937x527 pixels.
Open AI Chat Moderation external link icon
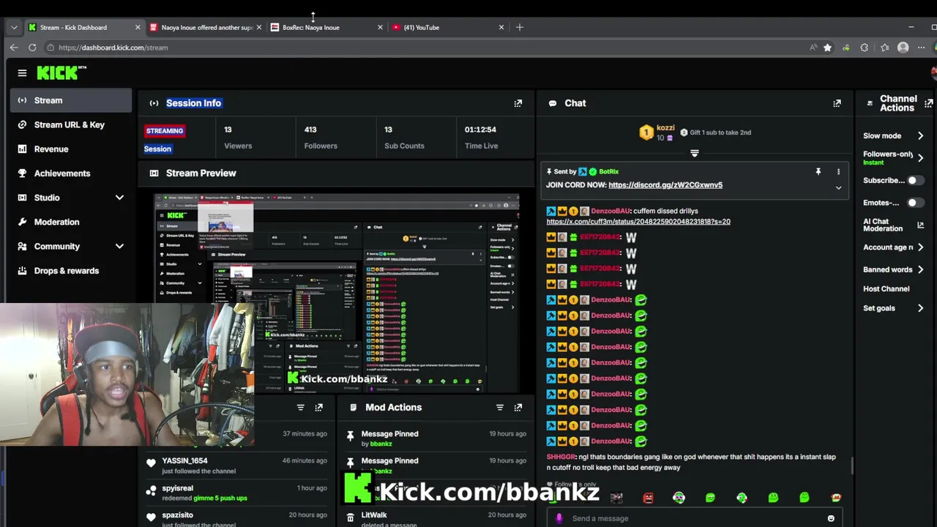click(920, 225)
